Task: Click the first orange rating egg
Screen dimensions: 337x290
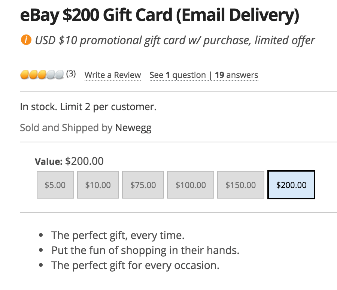Action: click(x=24, y=75)
